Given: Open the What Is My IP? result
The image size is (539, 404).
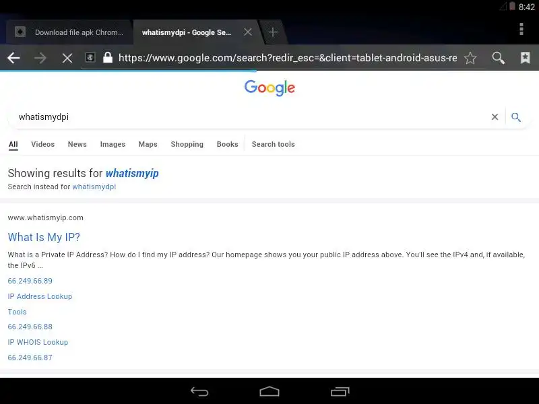Looking at the screenshot, I should point(44,237).
